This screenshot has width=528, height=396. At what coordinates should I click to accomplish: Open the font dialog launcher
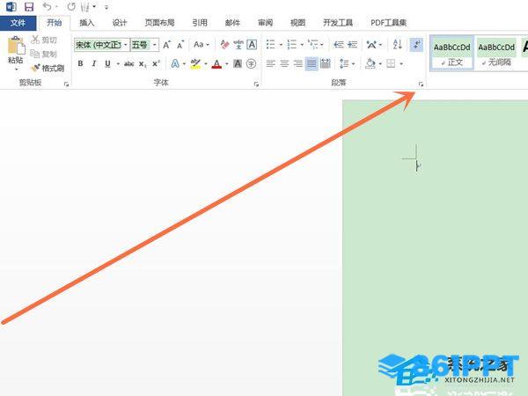click(x=256, y=84)
